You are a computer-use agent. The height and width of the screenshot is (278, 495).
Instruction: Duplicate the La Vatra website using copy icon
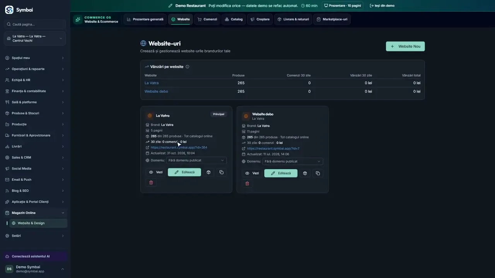click(x=221, y=172)
